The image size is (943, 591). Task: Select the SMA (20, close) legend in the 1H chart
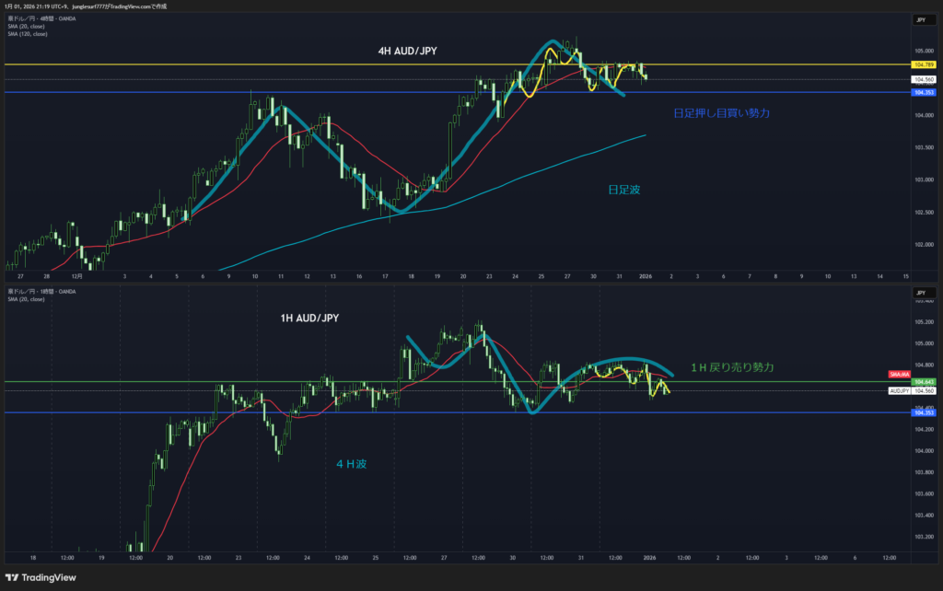25,299
